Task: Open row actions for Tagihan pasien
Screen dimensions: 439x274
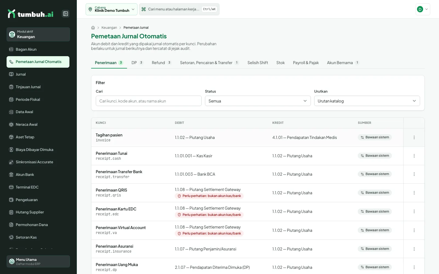Action: pos(414,137)
